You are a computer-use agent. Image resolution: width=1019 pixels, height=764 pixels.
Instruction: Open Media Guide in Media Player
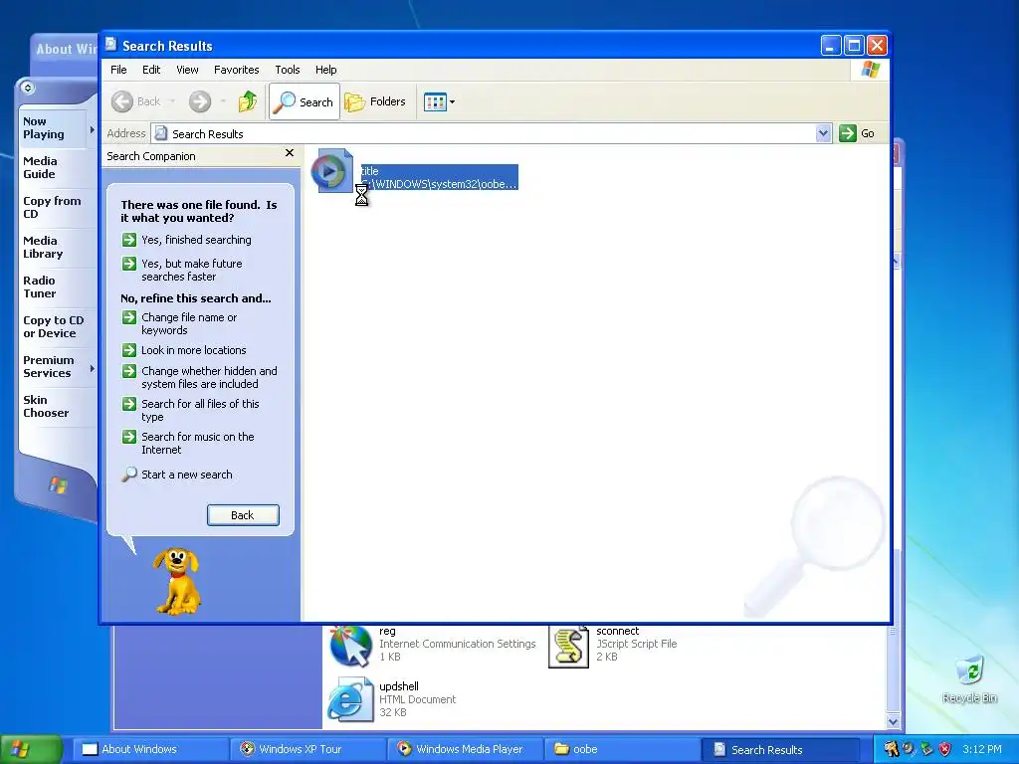click(40, 167)
